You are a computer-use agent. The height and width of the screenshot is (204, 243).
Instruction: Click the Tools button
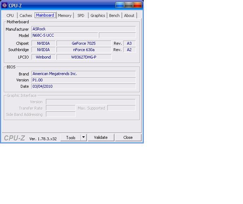(71, 137)
